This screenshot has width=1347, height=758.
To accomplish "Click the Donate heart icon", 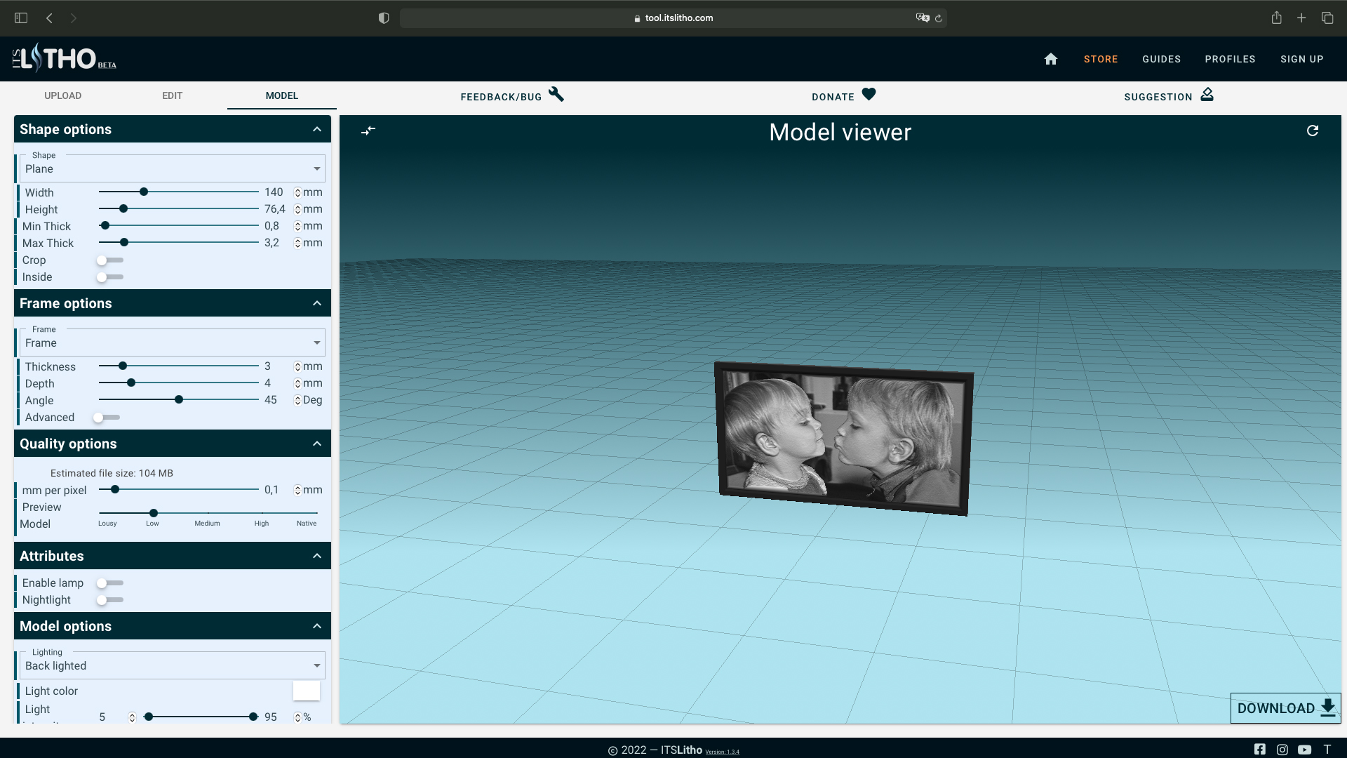I will [x=869, y=95].
